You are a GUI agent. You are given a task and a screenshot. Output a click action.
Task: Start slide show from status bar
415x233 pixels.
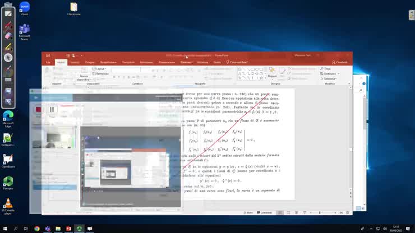point(305,213)
